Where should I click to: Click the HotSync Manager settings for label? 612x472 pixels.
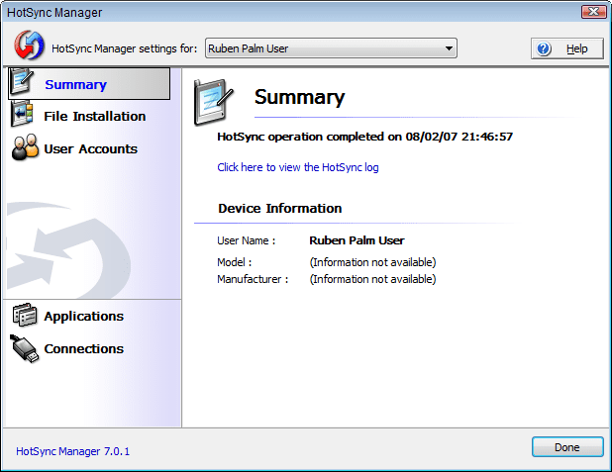tap(125, 48)
